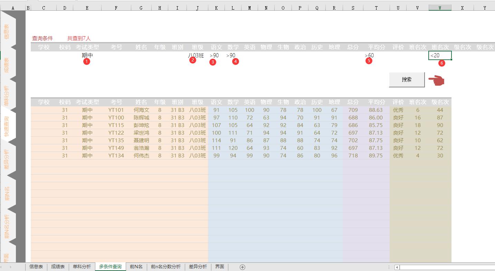Click 优秀 rating in 何海文 row

(398, 110)
